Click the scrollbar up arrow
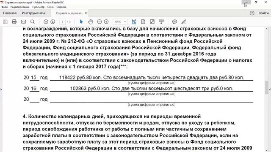Image resolution: width=271 pixels, height=152 pixels. pos(266,29)
